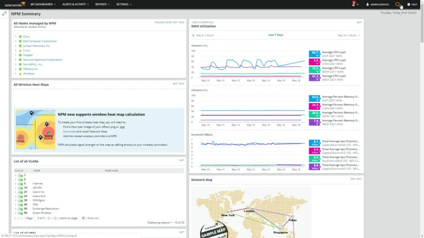Click the LOSA-2821-WAN CPU load 5.0 badge
Viewport: 424px width, 238px height.
pos(314,62)
